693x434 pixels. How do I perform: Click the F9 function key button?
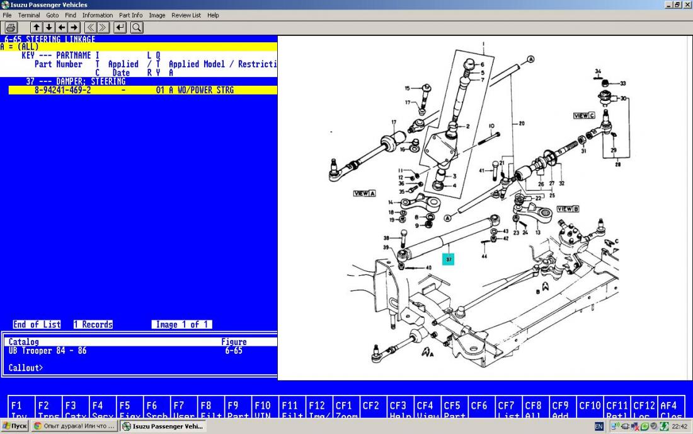[238, 407]
